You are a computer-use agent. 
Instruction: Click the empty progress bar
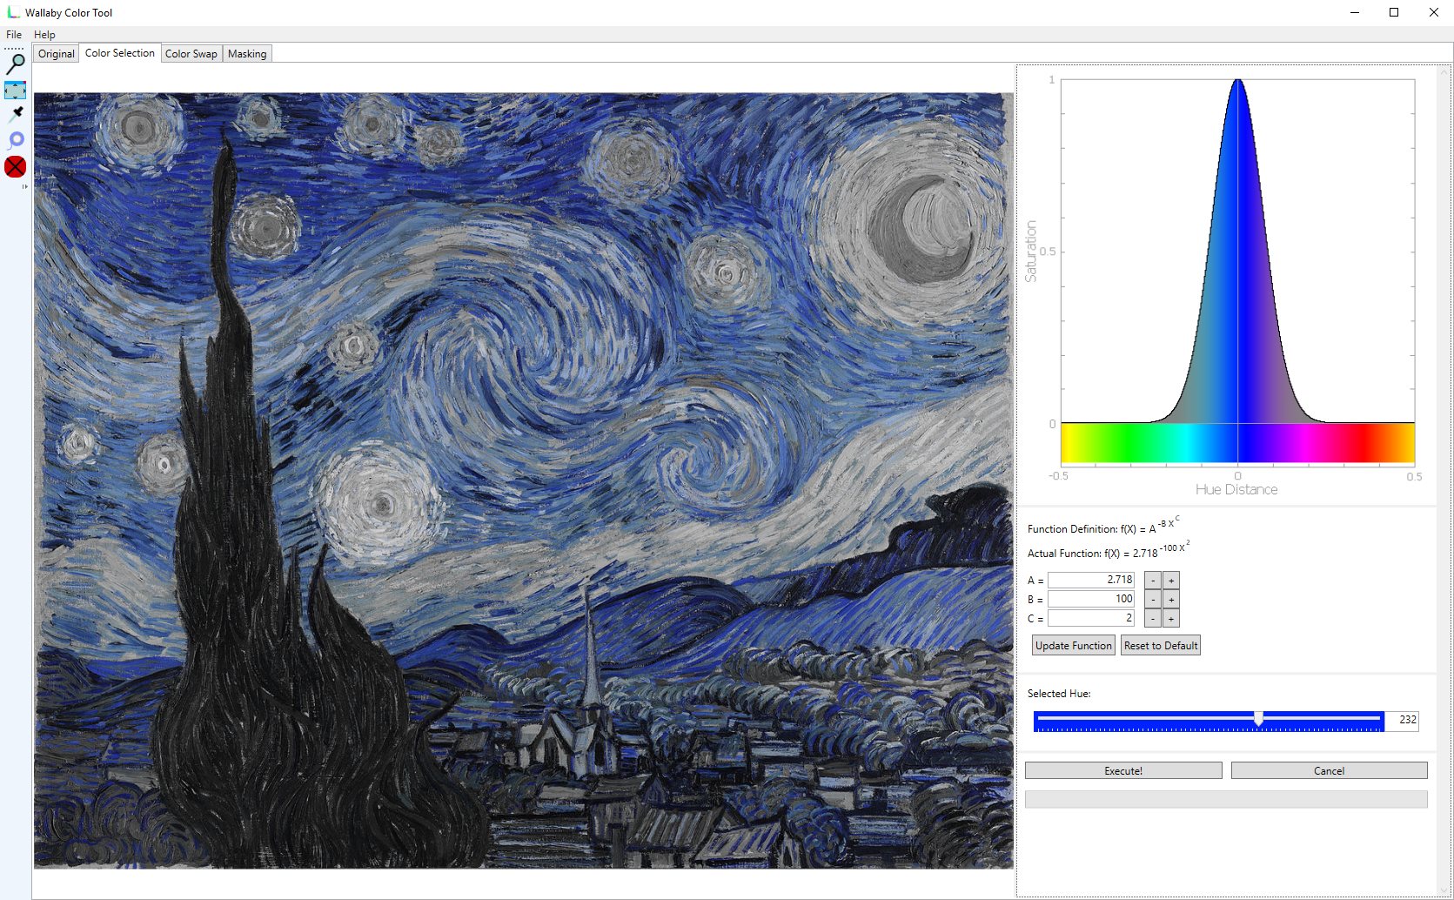(1226, 799)
